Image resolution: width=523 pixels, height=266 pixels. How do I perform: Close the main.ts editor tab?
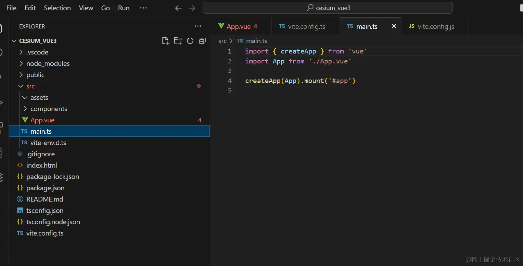(x=394, y=26)
